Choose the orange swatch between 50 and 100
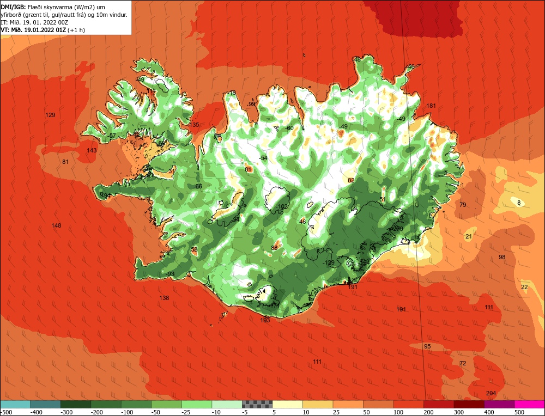This screenshot has height=416, width=545. pos(378,404)
